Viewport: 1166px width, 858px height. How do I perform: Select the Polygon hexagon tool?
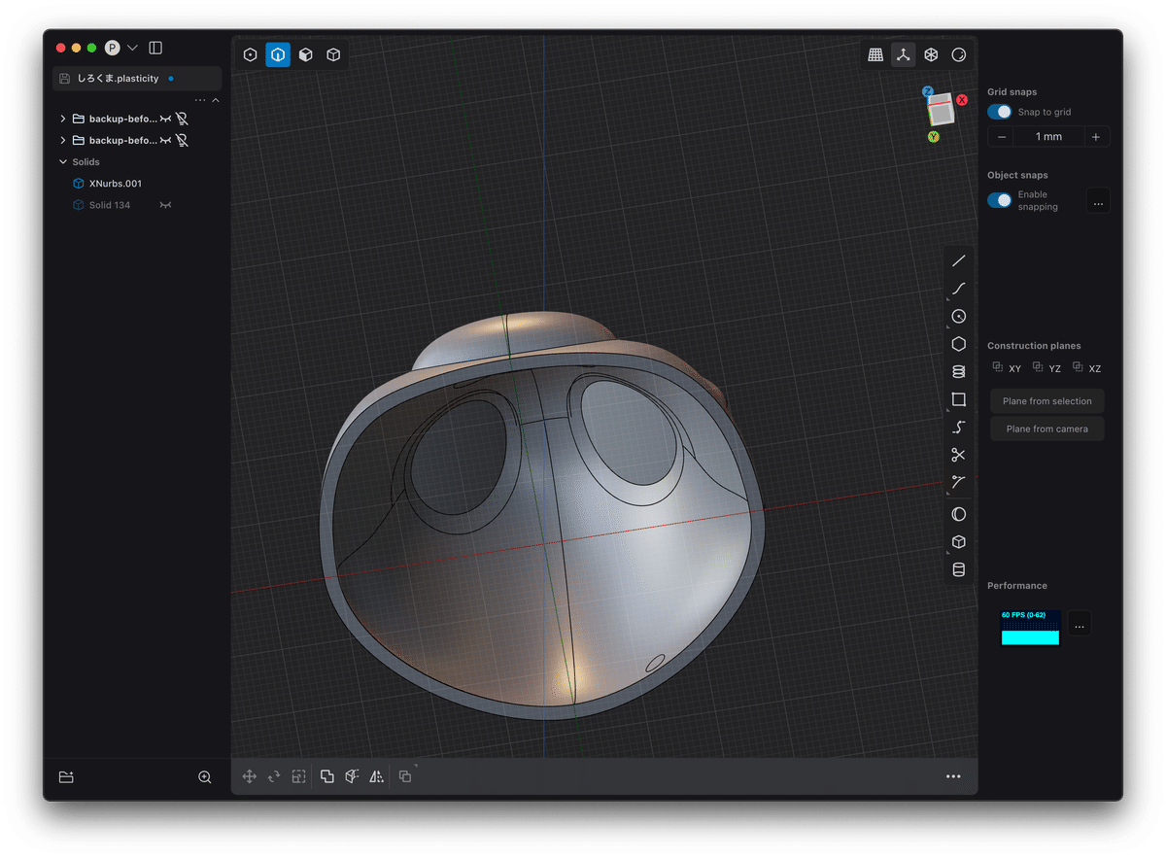(959, 344)
